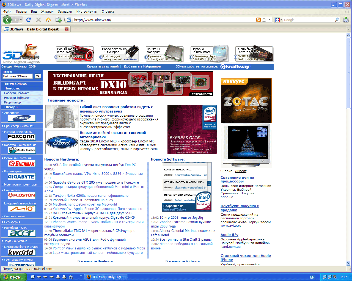Go to the Home page icon
The height and width of the screenshot is (281, 352).
[48, 20]
